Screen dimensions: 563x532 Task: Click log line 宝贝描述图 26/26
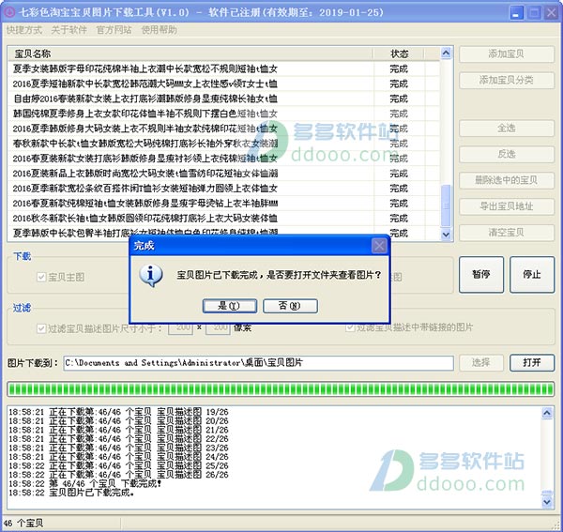coord(118,475)
